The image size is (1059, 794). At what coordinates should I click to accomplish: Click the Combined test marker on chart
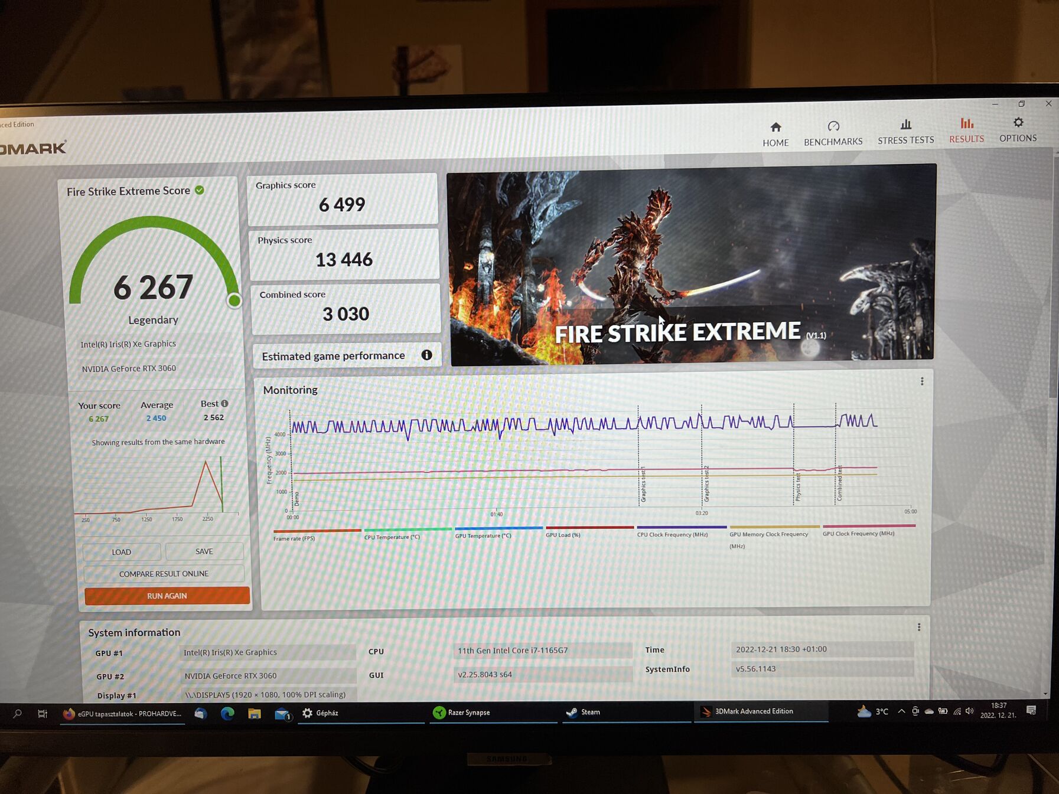840,483
